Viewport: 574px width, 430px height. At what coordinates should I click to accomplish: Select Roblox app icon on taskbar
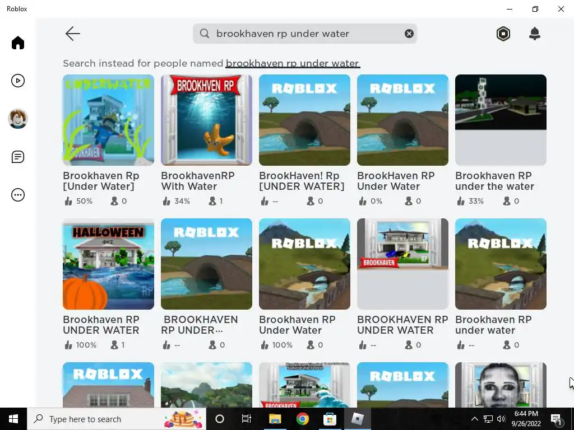pyautogui.click(x=357, y=419)
